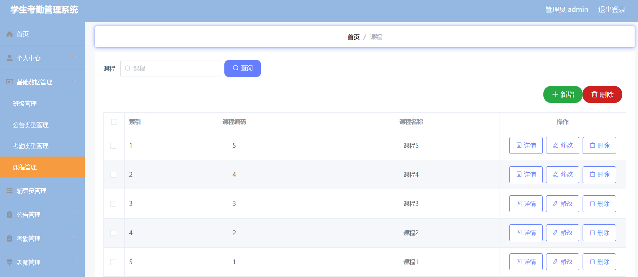Select the checkbox for row 课程3
The width and height of the screenshot is (638, 277).
(113, 204)
